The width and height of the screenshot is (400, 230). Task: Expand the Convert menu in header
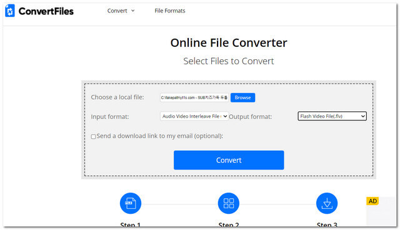tap(121, 11)
